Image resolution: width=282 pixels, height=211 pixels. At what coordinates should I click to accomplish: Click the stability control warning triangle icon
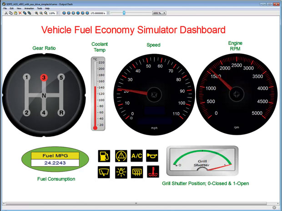tap(121, 156)
